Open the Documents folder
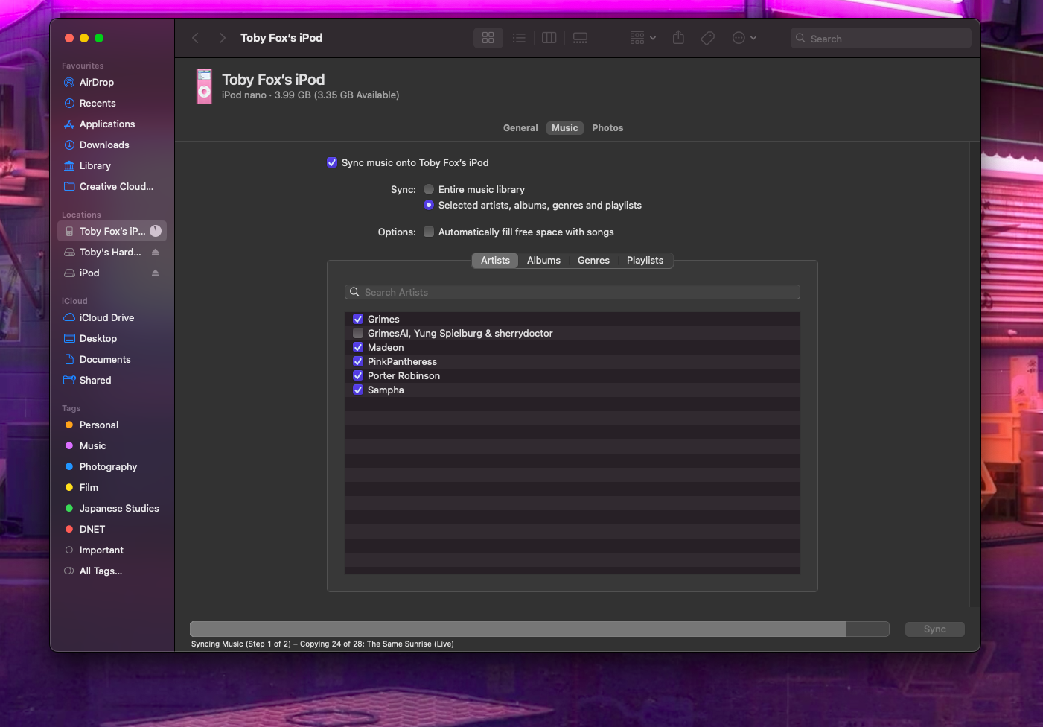 pyautogui.click(x=105, y=359)
